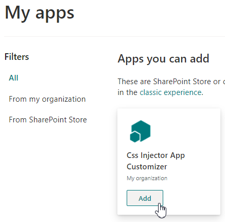
Task: Click the Filters section heading
Action: pyautogui.click(x=16, y=57)
